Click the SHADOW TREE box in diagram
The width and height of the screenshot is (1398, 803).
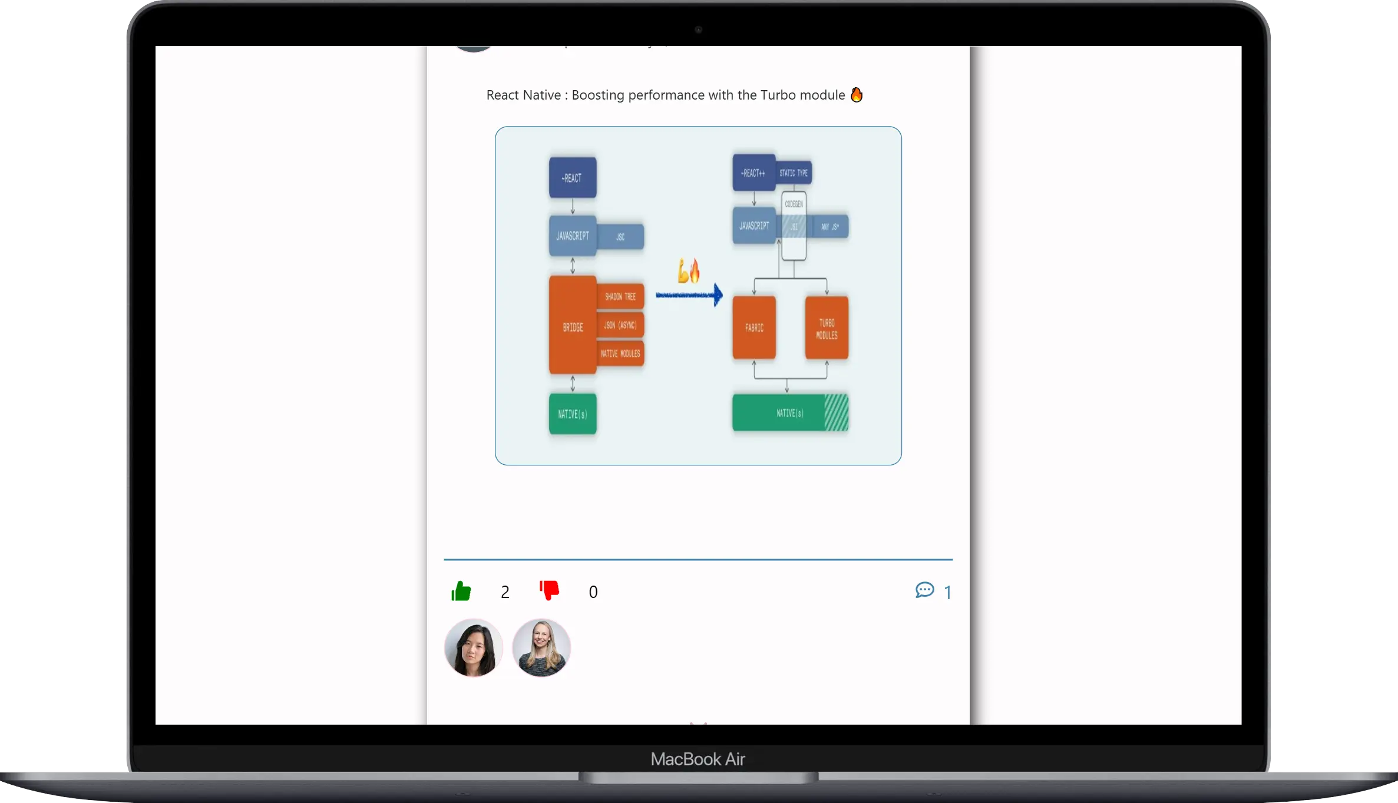(620, 296)
